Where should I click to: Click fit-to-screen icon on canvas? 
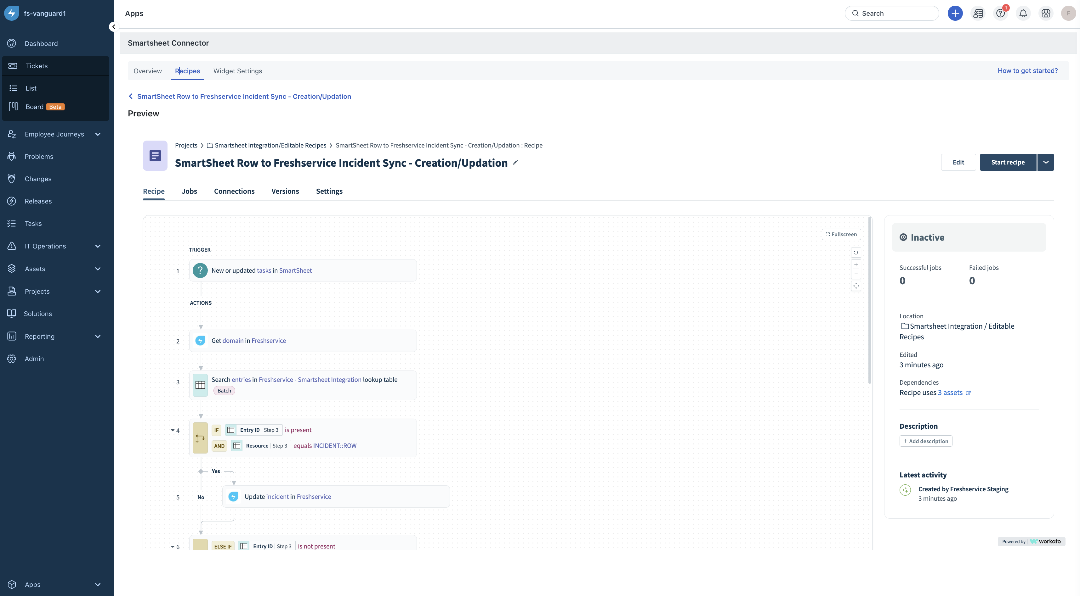click(856, 286)
